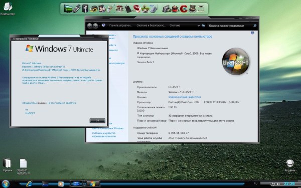301x188 pixels.
Task: Click the Windows Start orb
Action: pyautogui.click(x=5, y=184)
